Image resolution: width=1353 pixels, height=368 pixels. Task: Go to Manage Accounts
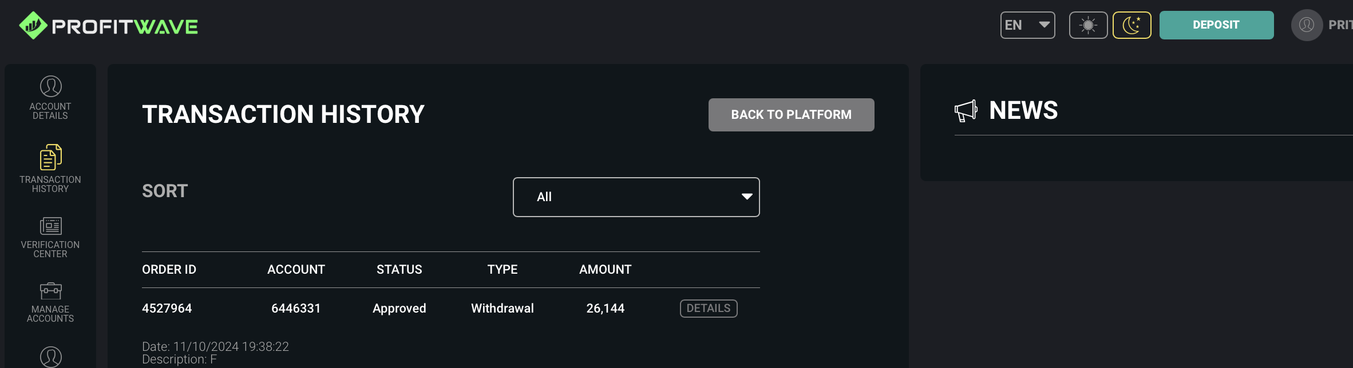click(x=50, y=302)
